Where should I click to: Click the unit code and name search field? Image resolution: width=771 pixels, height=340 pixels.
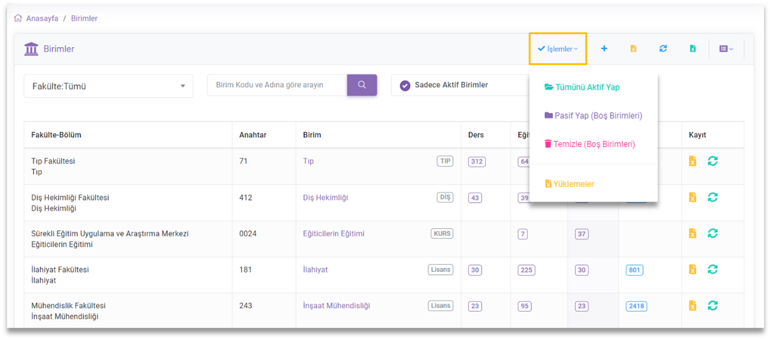click(x=276, y=85)
